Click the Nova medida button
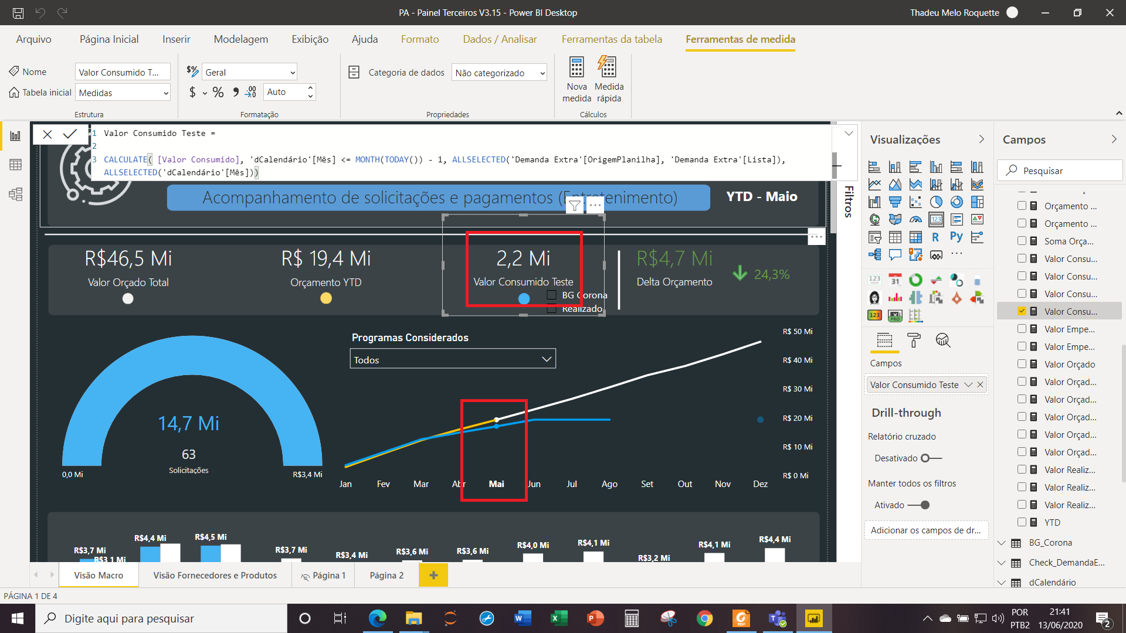1126x633 pixels. tap(576, 80)
